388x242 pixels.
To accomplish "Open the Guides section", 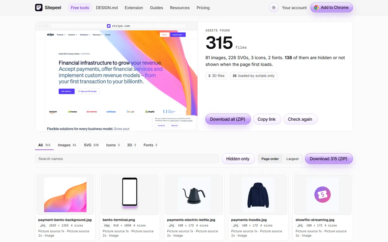I will [x=156, y=8].
